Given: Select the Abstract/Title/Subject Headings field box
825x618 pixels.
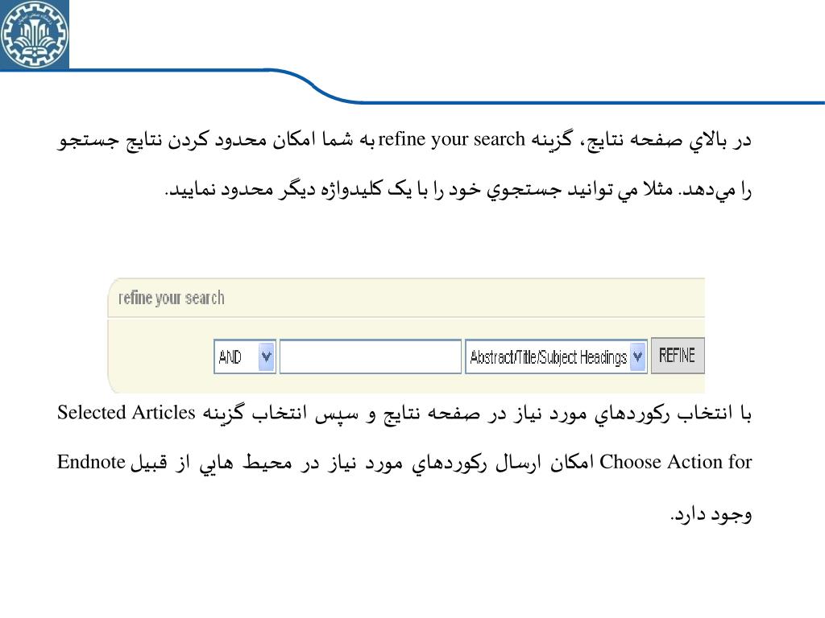Looking at the screenshot, I should click(556, 356).
